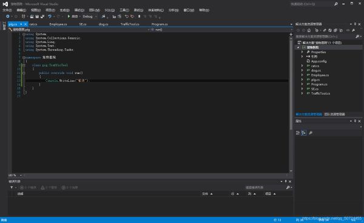Image resolution: width=364 pixels, height=223 pixels.
Task: Switch to the Employee.cs tab
Action: click(58, 24)
